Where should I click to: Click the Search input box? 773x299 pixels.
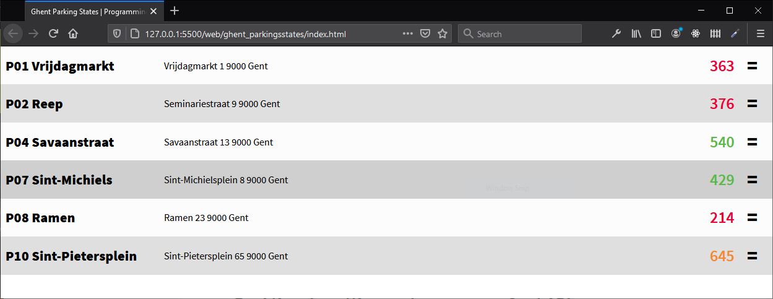tap(526, 34)
